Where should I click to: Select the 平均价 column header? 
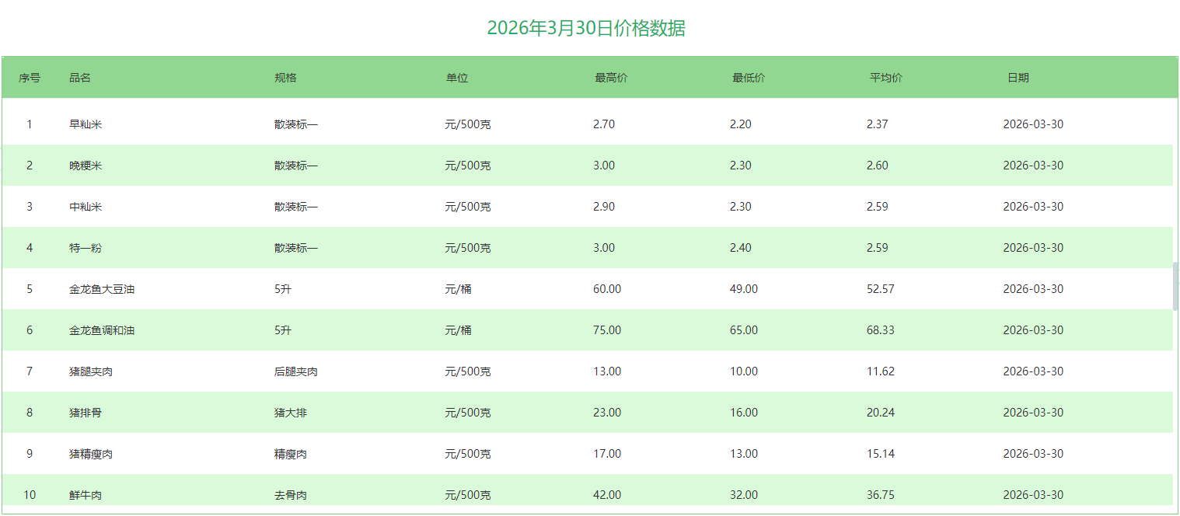click(885, 78)
